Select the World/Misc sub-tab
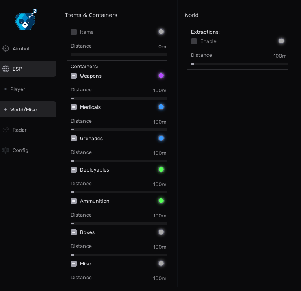Viewport: 301px width, 291px height. point(23,110)
